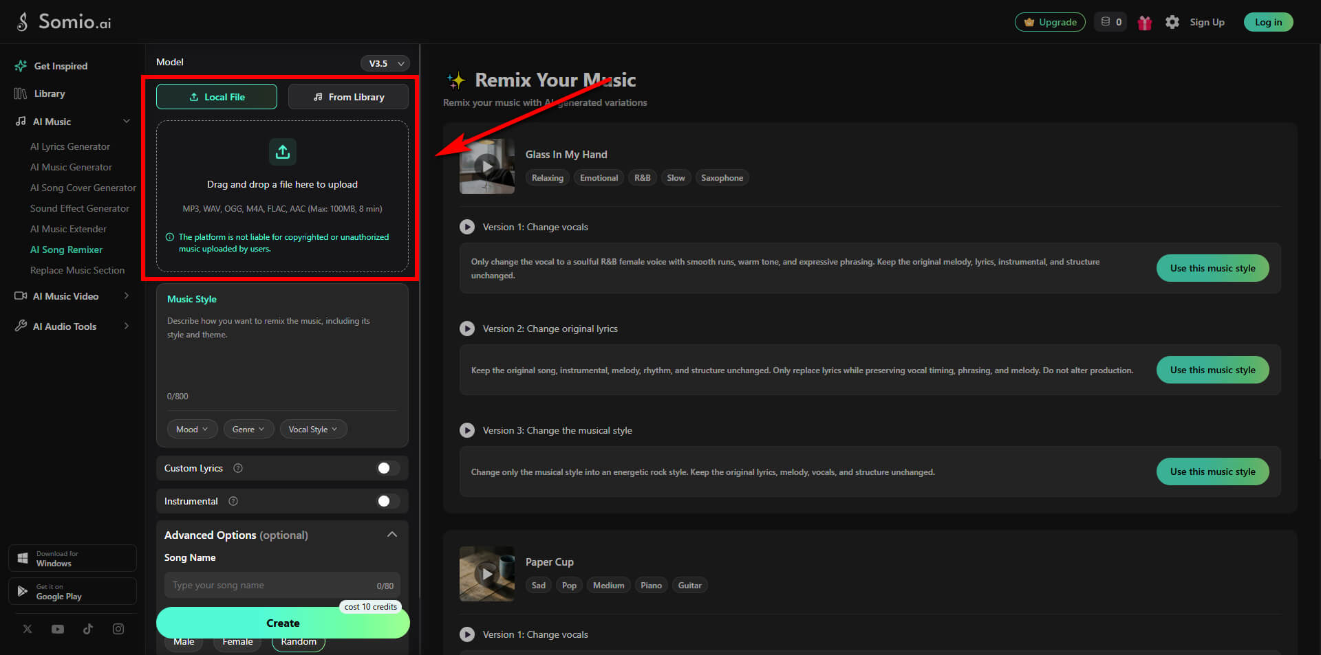Click the Upgrade button
Screen dimensions: 1321x655
click(1050, 22)
